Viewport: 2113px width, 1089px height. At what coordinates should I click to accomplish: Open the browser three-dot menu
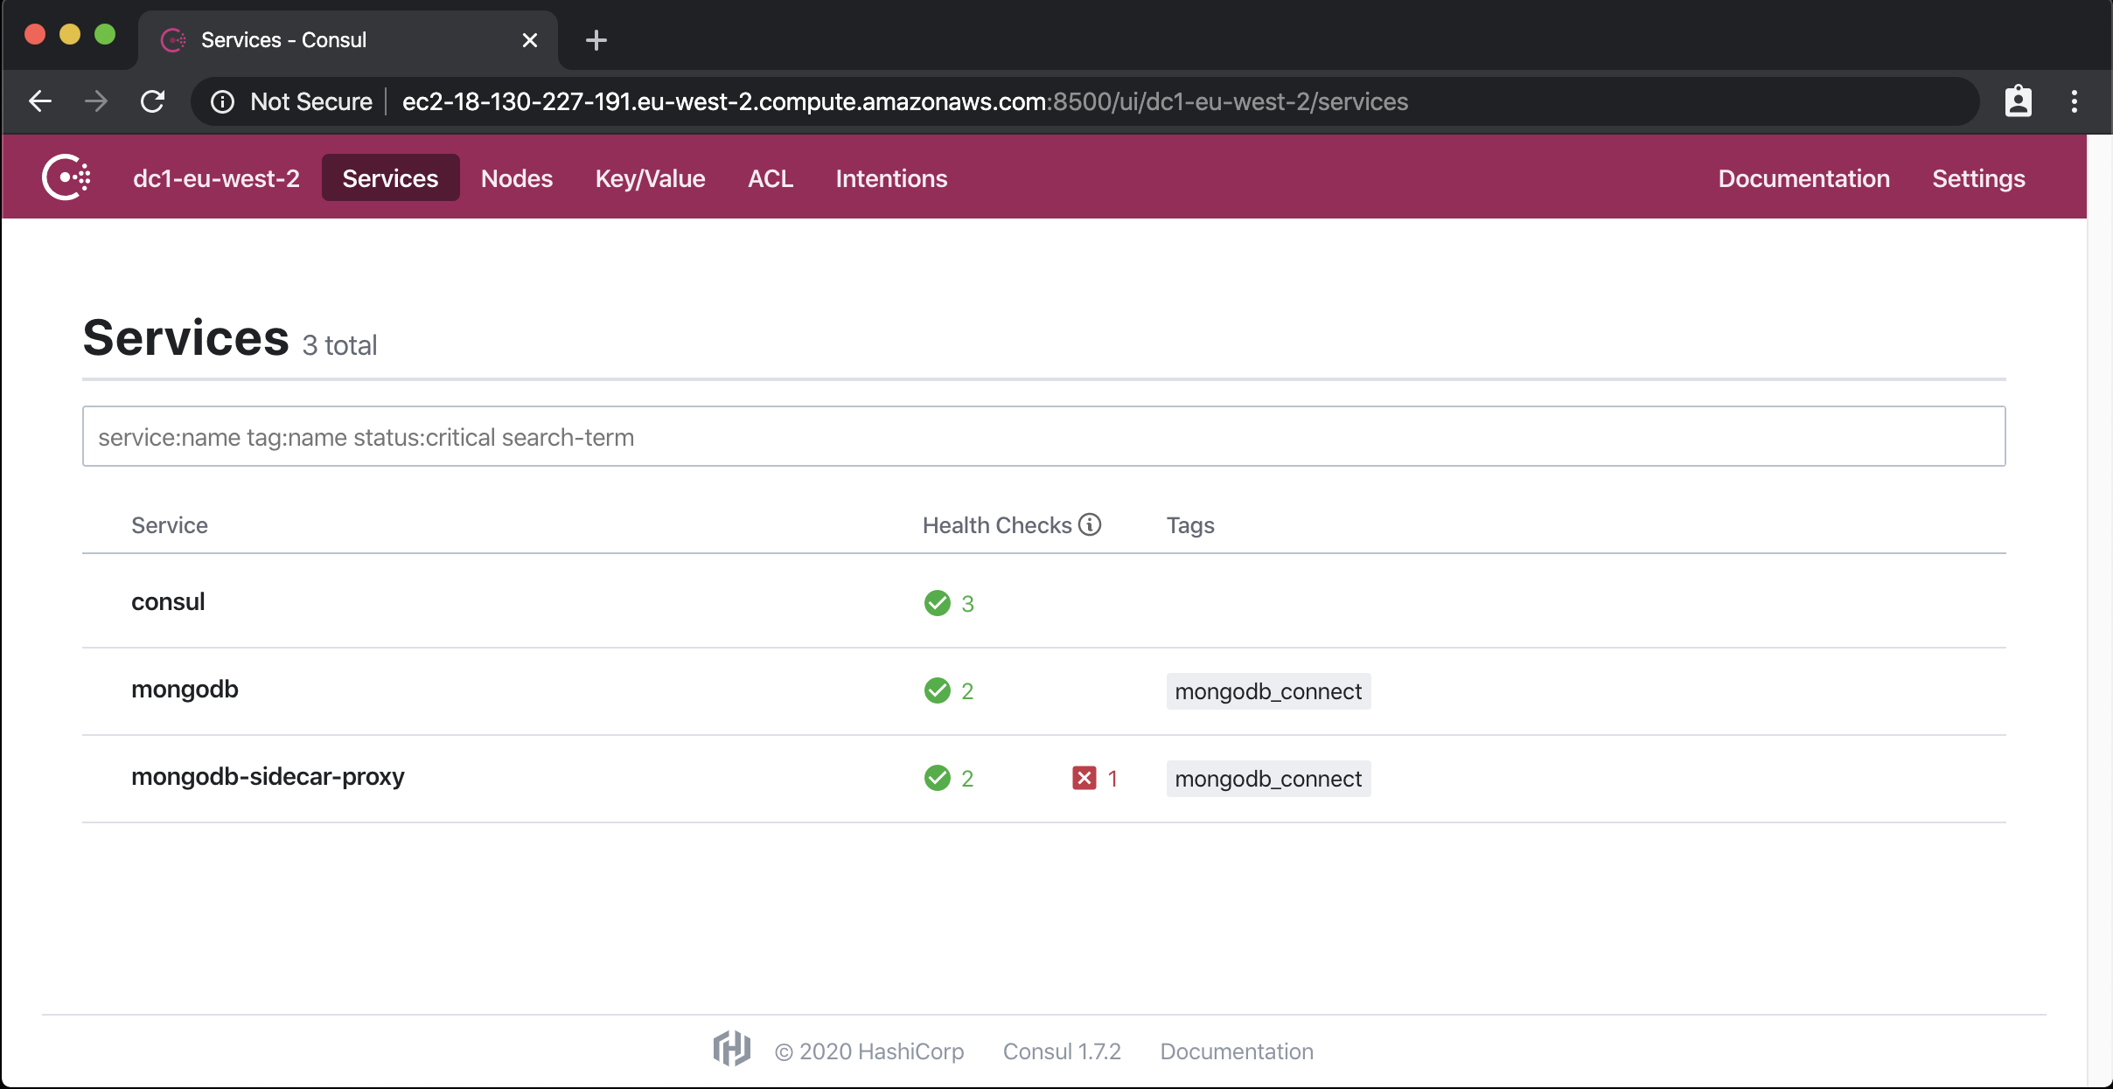[2074, 101]
